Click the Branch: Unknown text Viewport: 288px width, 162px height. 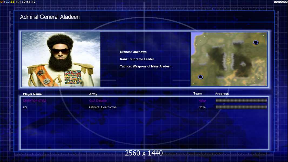pos(133,52)
